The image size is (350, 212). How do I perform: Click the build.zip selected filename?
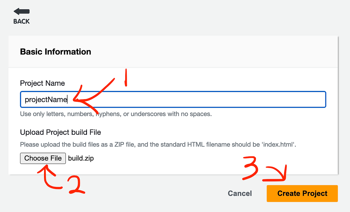tap(81, 158)
